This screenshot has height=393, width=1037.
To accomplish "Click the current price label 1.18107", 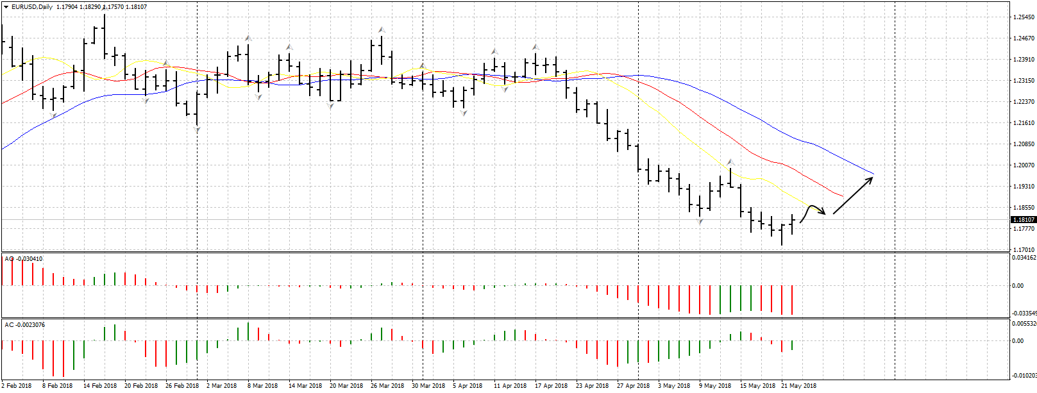I will click(x=1024, y=220).
